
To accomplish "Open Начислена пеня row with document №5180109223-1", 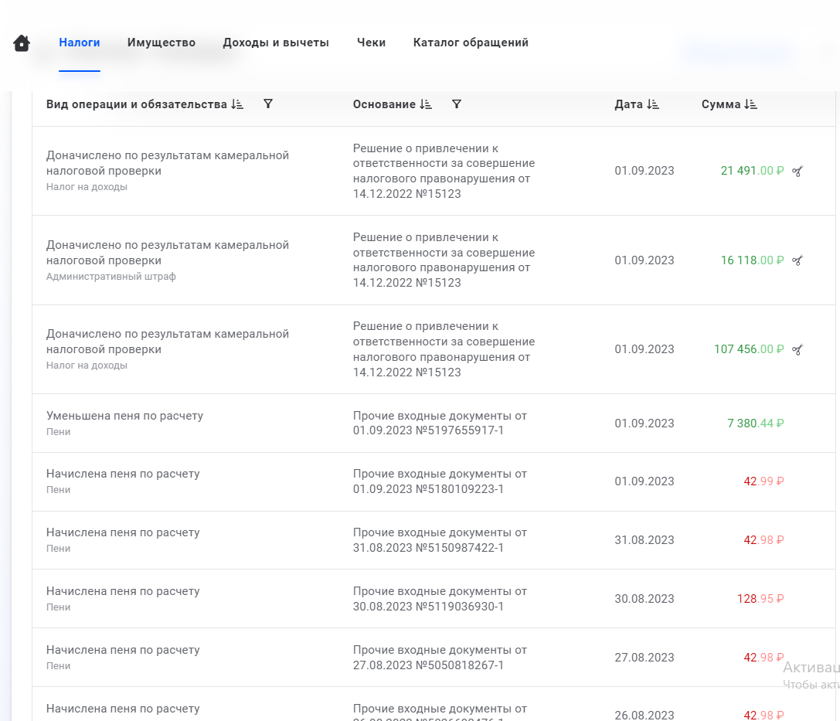I will coord(434,481).
